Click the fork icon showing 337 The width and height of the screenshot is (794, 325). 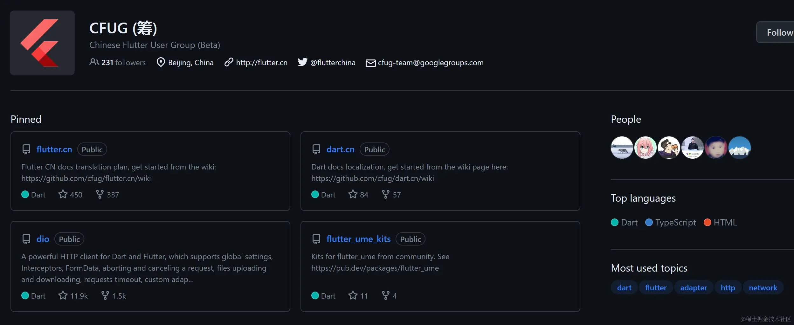pos(100,194)
